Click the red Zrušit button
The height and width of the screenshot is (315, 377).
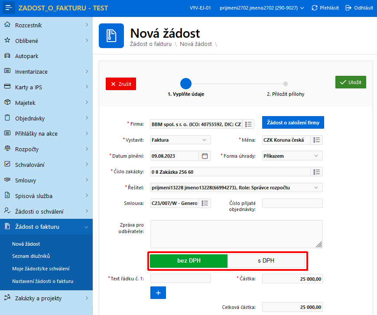121,84
